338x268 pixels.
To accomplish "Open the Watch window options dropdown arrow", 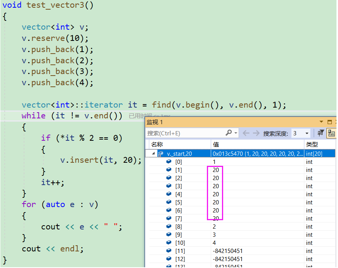I will [321, 122].
